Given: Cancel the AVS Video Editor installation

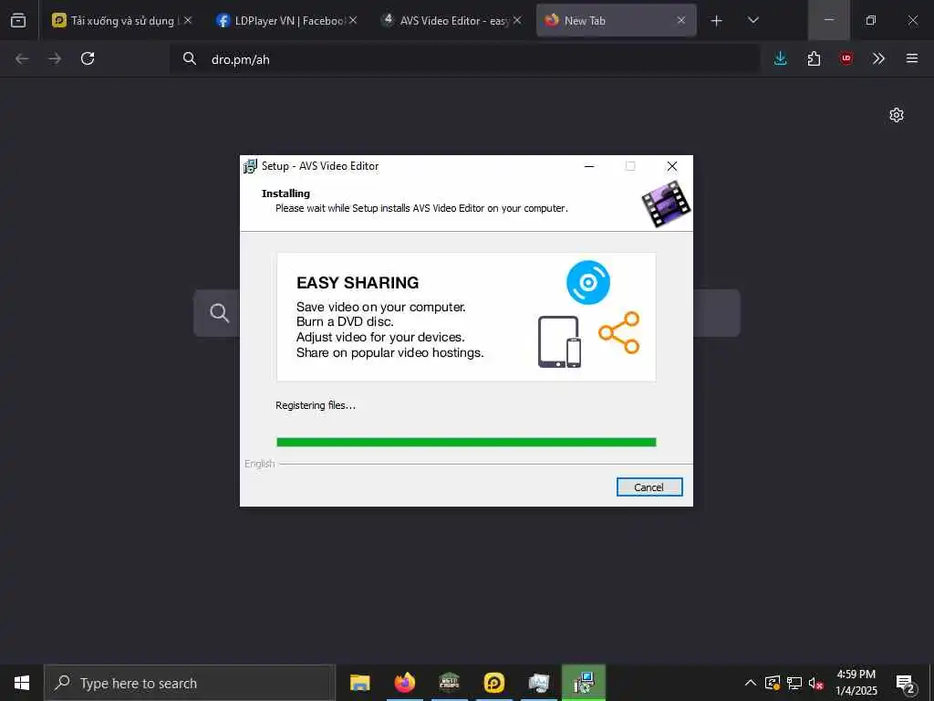Looking at the screenshot, I should click(x=649, y=487).
